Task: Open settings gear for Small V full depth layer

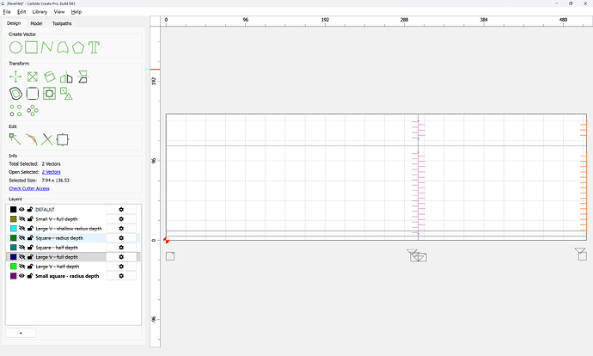Action: 121,219
